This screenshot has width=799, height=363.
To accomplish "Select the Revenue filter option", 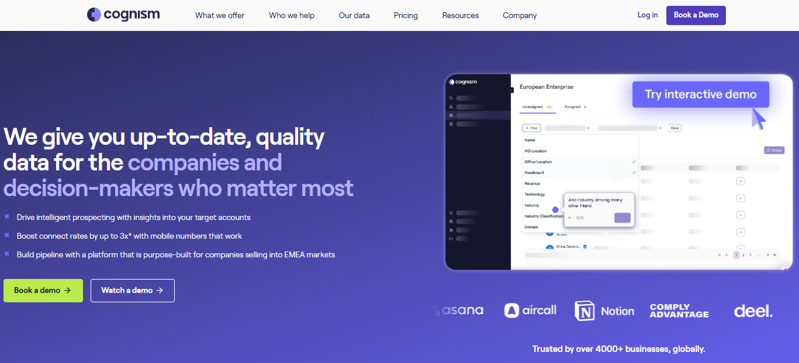I will [x=580, y=183].
